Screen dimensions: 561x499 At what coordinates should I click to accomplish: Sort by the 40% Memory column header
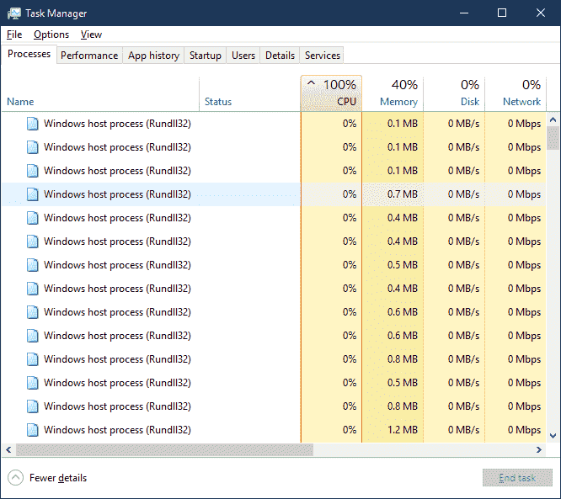(393, 93)
